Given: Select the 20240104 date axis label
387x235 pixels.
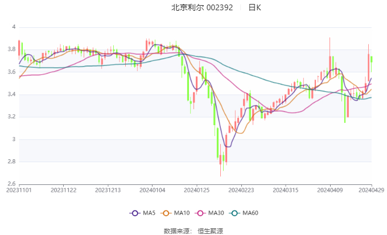Looking at the screenshot, I should (x=153, y=190).
